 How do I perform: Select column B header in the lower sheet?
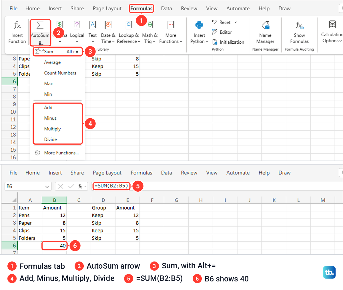pos(54,200)
